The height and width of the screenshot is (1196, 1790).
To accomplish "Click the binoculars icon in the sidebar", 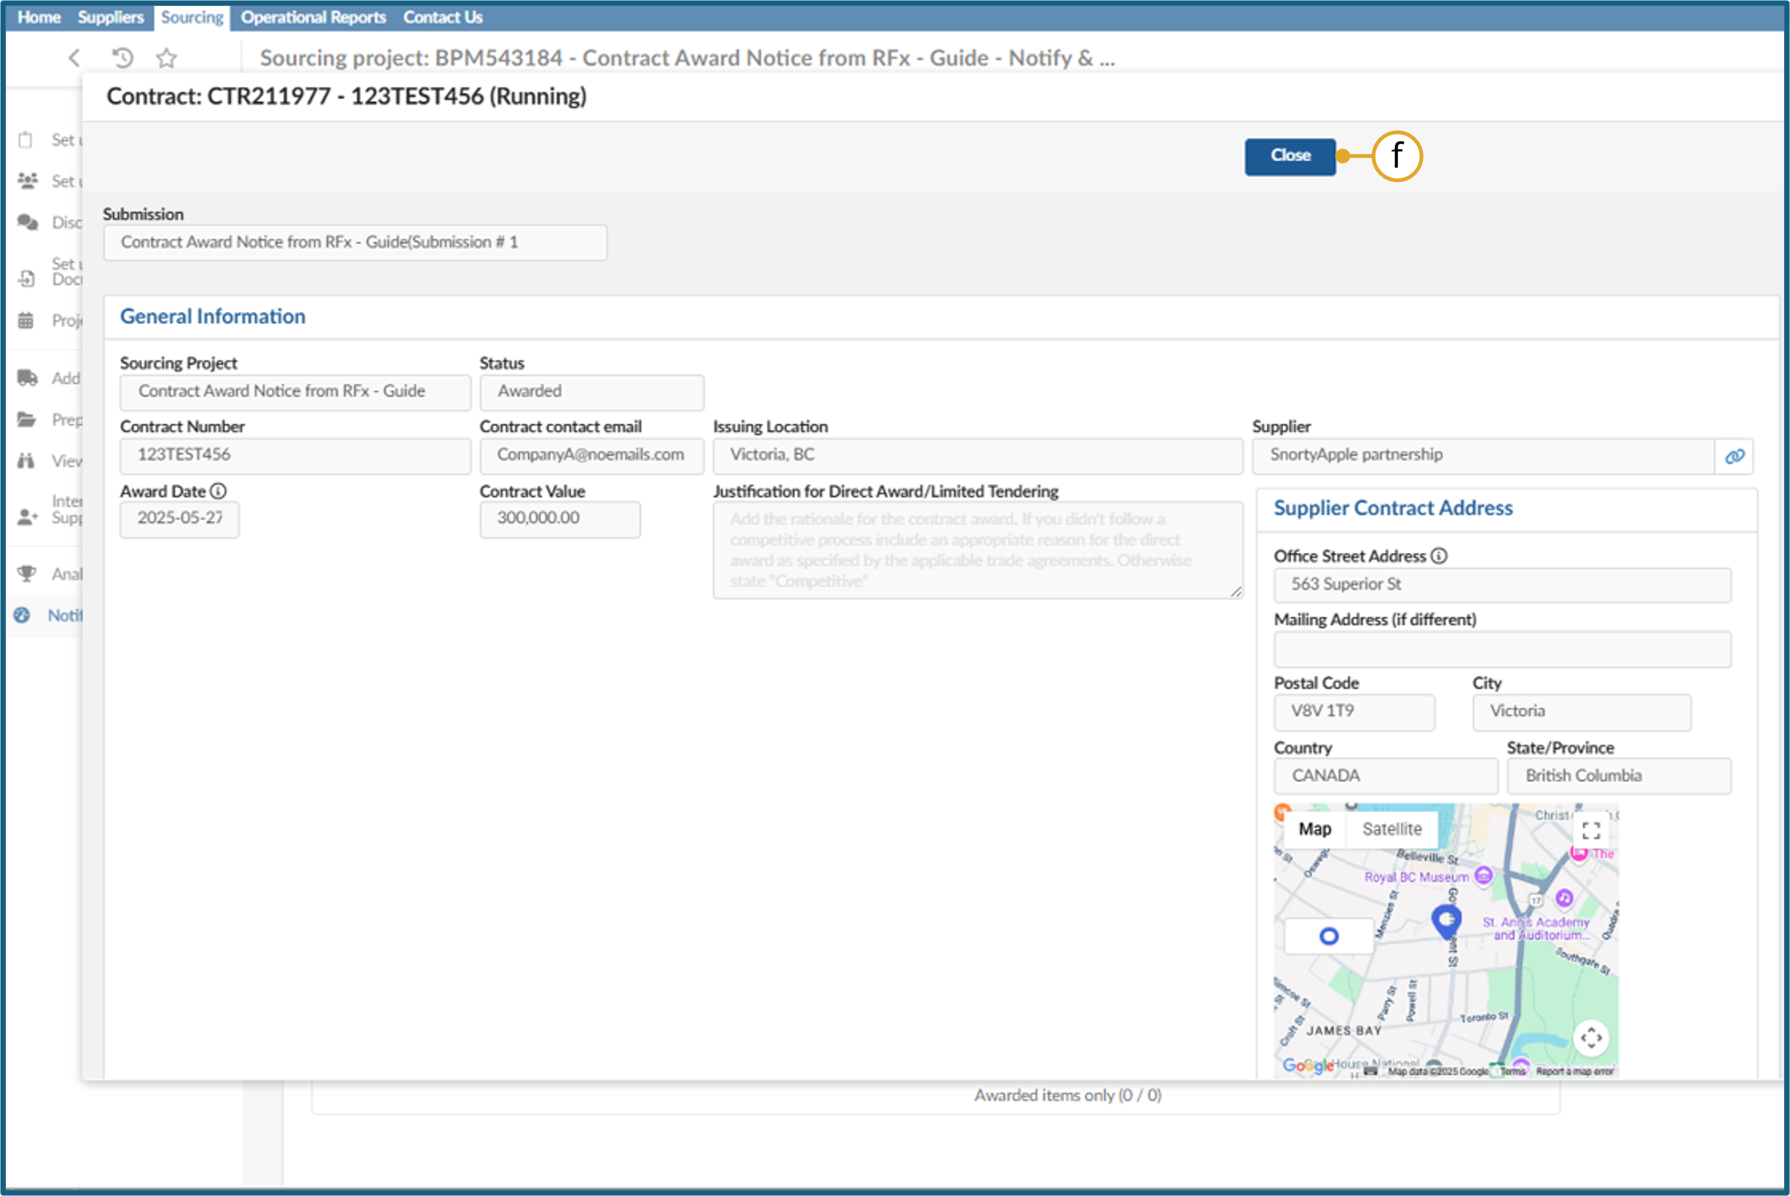I will pyautogui.click(x=26, y=460).
